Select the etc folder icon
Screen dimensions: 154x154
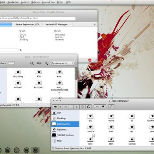90,116
